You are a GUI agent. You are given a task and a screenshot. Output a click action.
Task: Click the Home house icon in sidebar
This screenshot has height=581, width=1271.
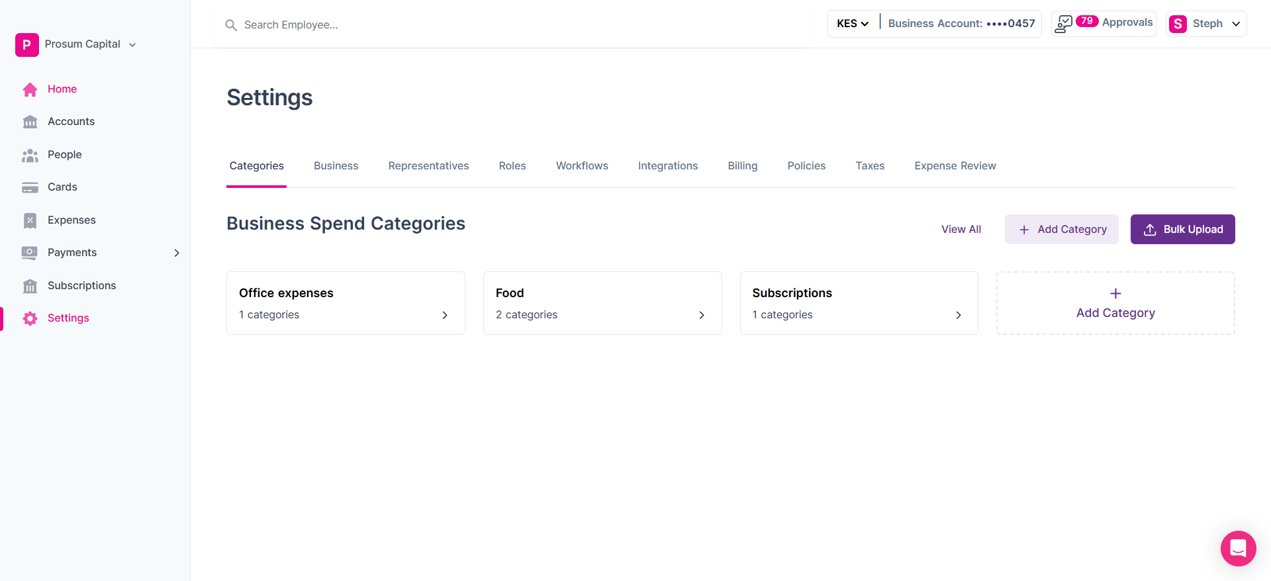30,89
